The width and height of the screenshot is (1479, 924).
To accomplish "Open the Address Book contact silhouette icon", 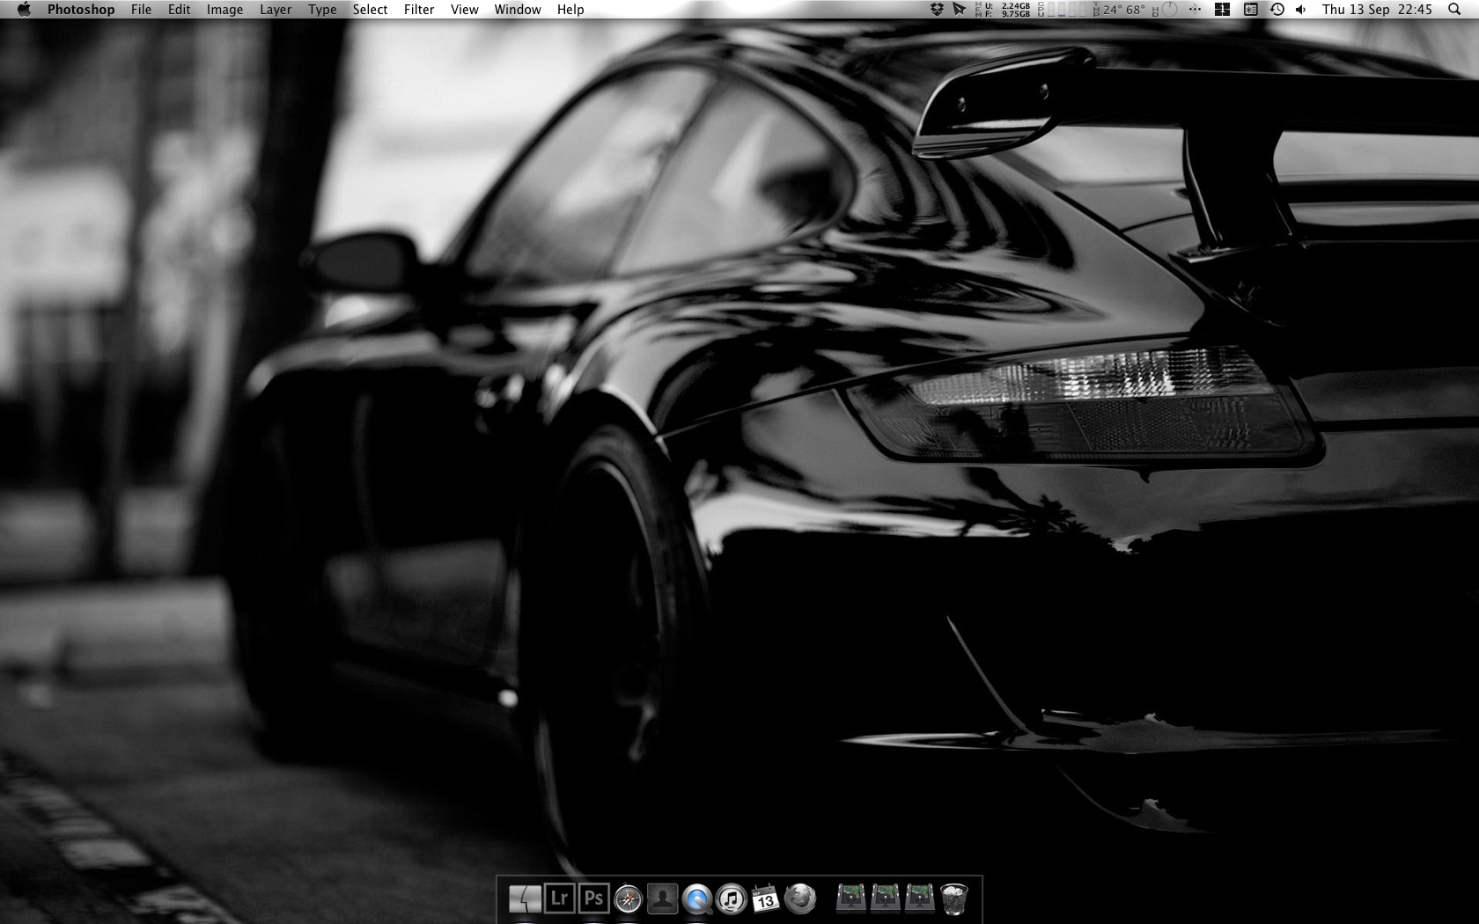I will coord(662,898).
